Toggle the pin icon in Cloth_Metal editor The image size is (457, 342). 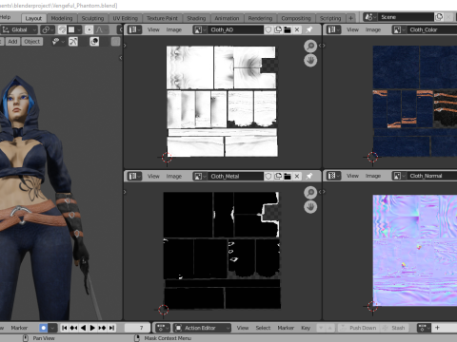pyautogui.click(x=309, y=176)
